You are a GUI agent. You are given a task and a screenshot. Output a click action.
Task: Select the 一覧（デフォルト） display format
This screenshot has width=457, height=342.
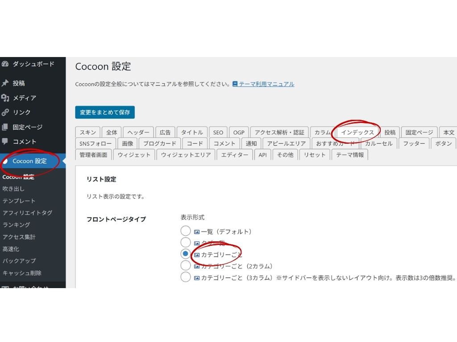[x=186, y=231]
